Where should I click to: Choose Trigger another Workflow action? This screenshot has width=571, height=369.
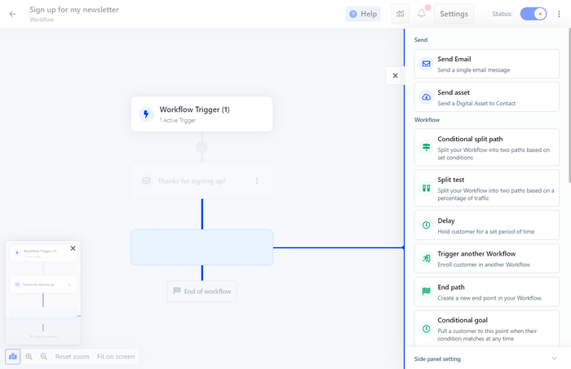486,258
